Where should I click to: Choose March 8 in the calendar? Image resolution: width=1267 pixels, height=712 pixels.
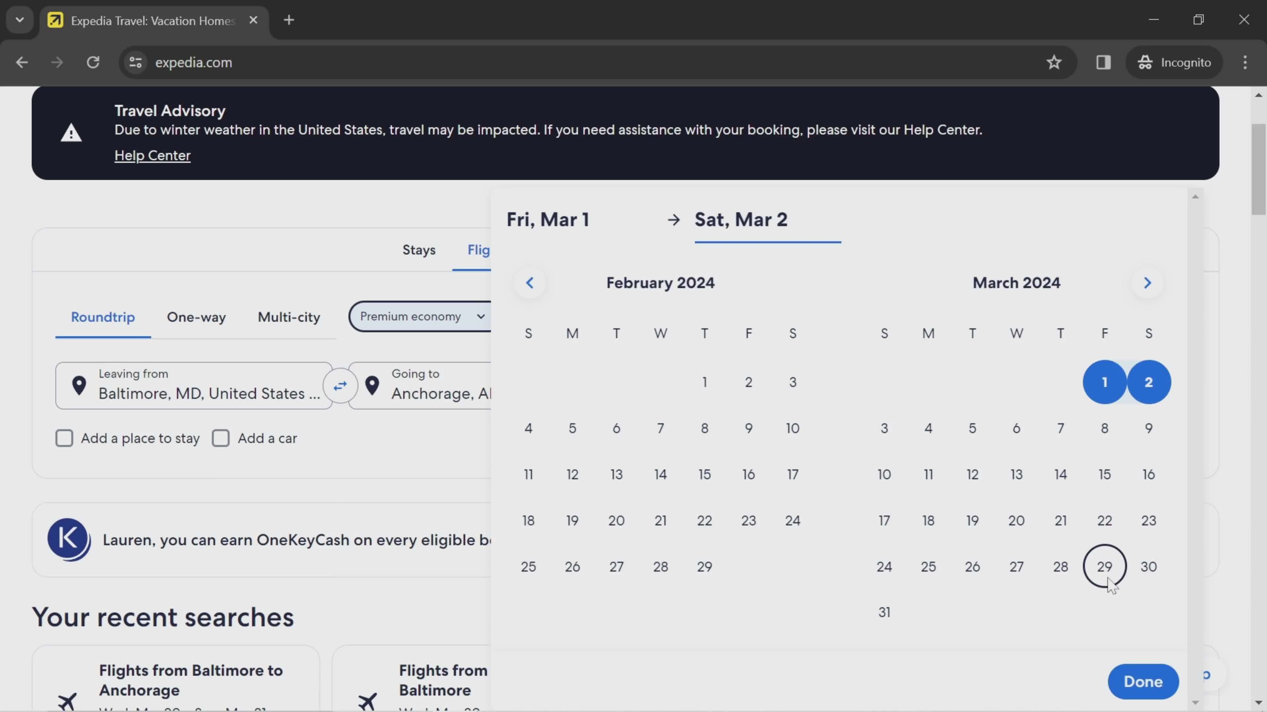click(x=1105, y=428)
